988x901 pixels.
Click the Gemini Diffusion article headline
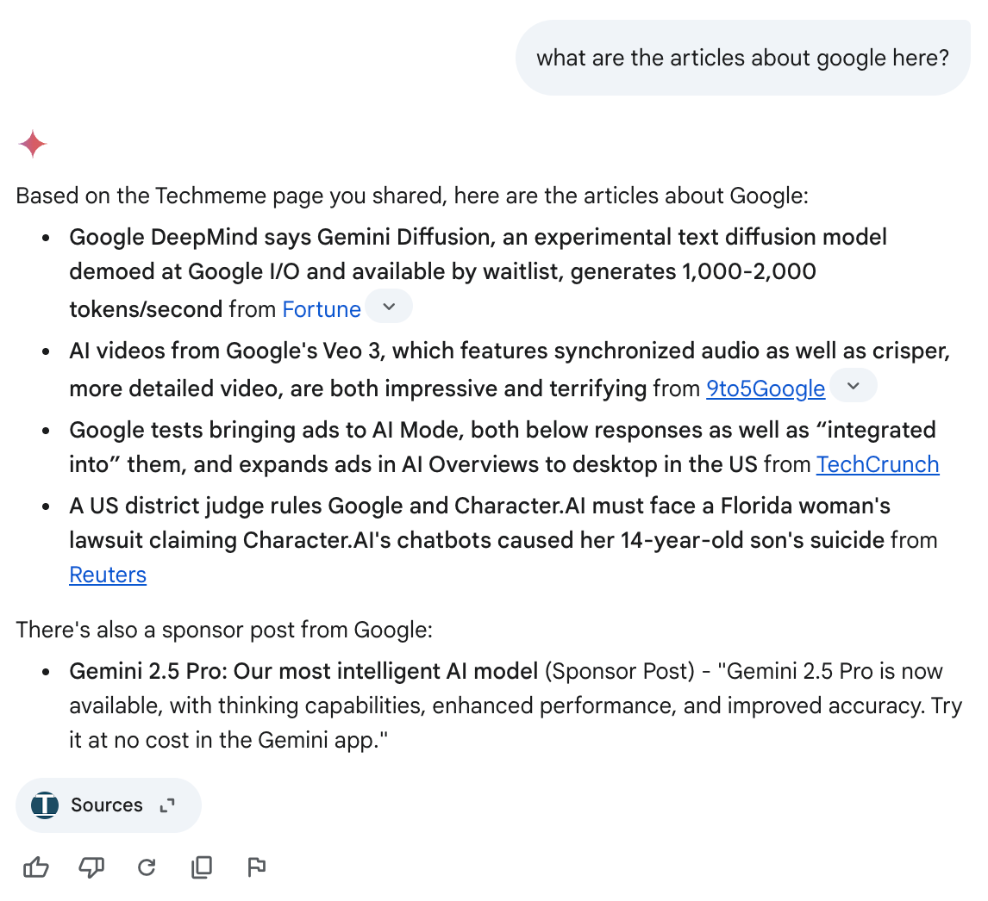pyautogui.click(x=478, y=272)
